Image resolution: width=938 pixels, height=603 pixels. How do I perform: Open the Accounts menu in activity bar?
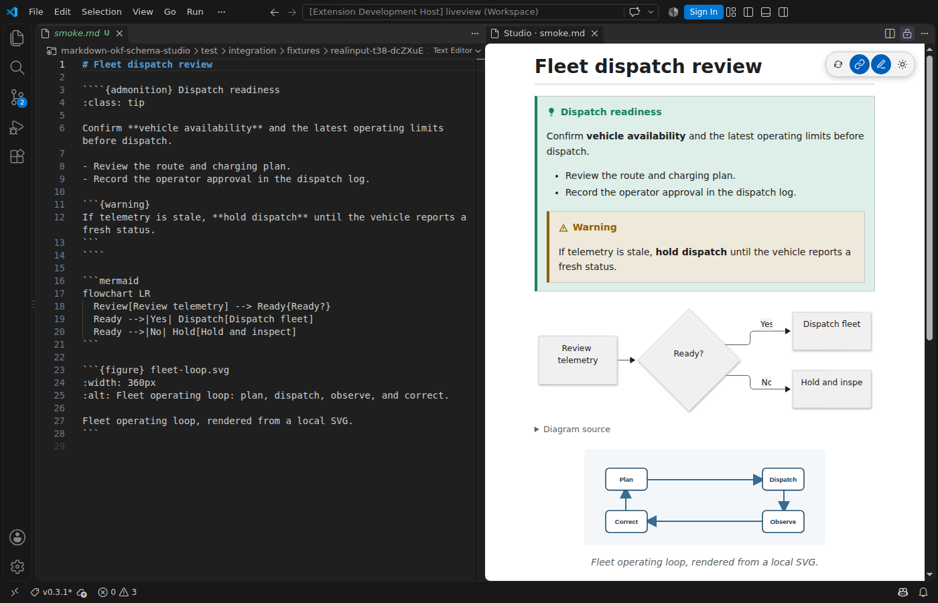point(17,537)
